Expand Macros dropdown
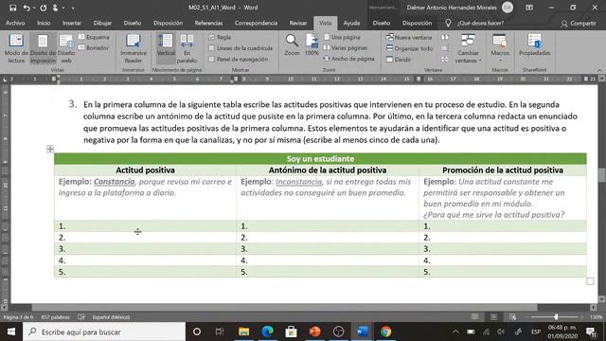The image size is (606, 341). tap(500, 48)
